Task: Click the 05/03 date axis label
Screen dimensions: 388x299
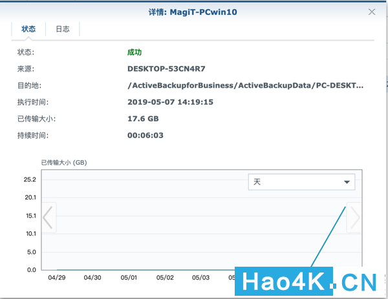Action: 200,278
